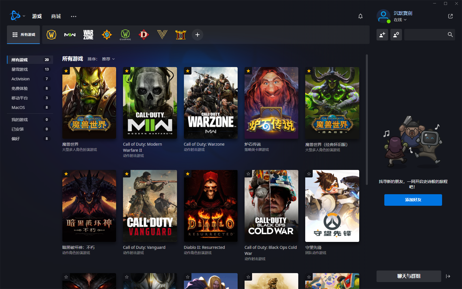Select Vanguard icon in favorites bar

[x=162, y=35]
